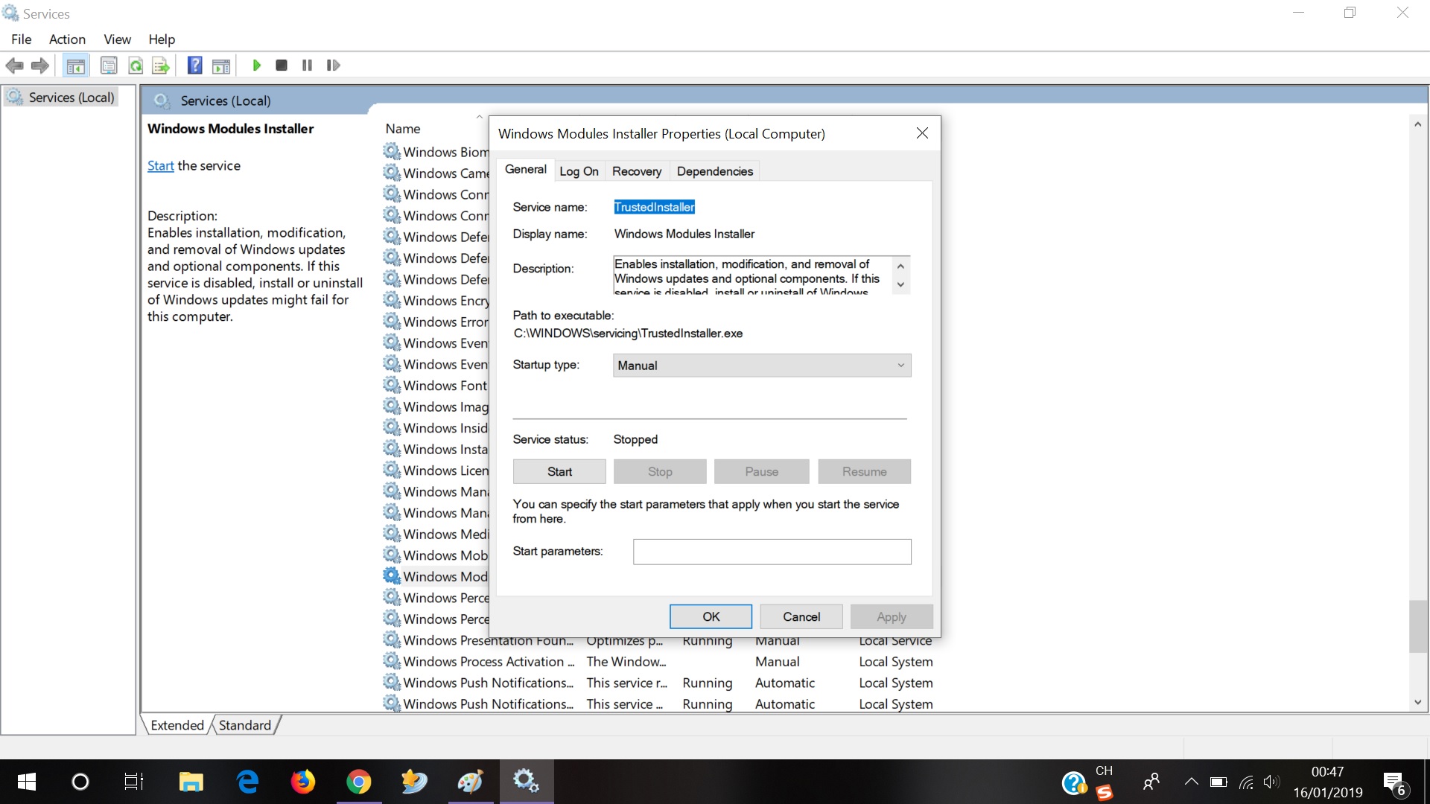Click the Start button in the dialog
This screenshot has width=1430, height=804.
point(559,472)
